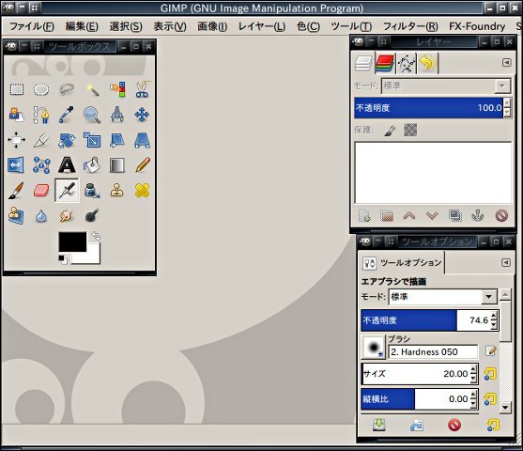Select the Airbrush tool
Screen dimensions: 523x451
click(x=67, y=191)
